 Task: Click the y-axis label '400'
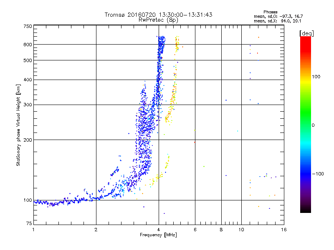coord(28,80)
